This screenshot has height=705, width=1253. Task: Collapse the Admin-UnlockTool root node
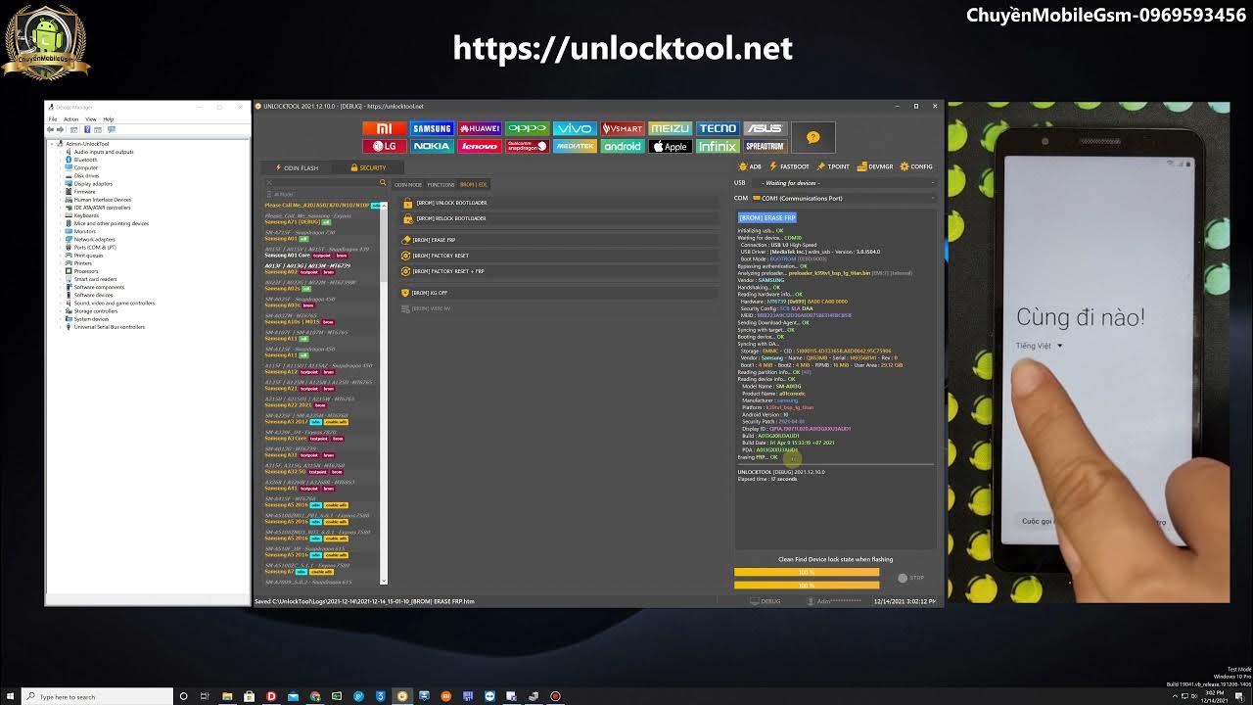click(54, 144)
